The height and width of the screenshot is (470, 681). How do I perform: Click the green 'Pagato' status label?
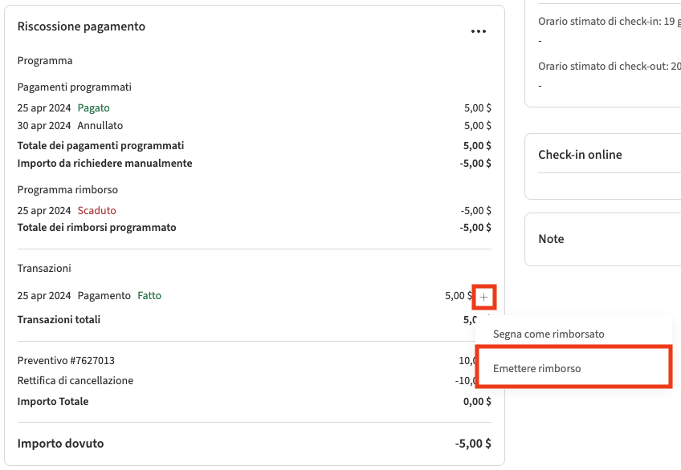(93, 107)
